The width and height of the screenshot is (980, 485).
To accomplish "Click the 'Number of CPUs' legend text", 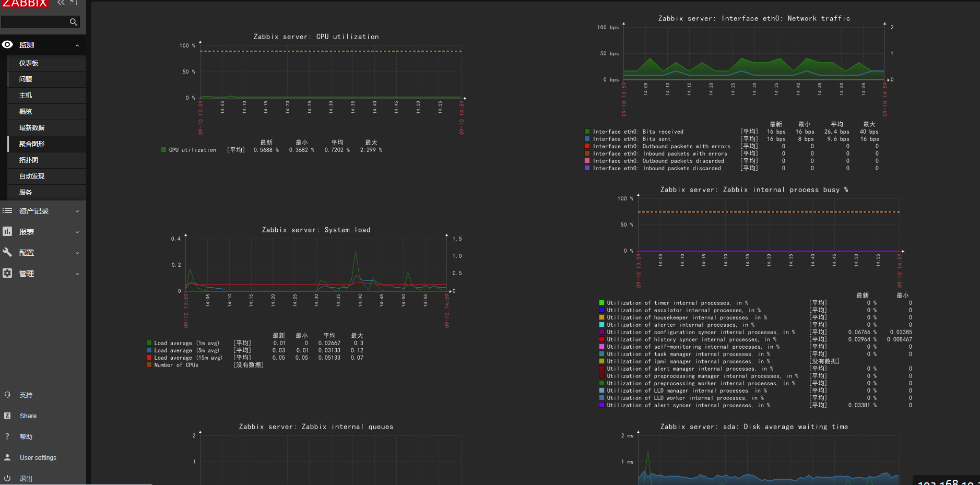I will point(176,365).
